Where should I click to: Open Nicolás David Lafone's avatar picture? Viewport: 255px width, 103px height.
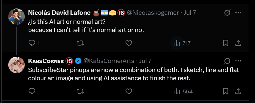click(17, 16)
